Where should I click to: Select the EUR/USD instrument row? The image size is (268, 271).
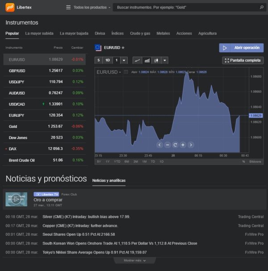point(45,59)
